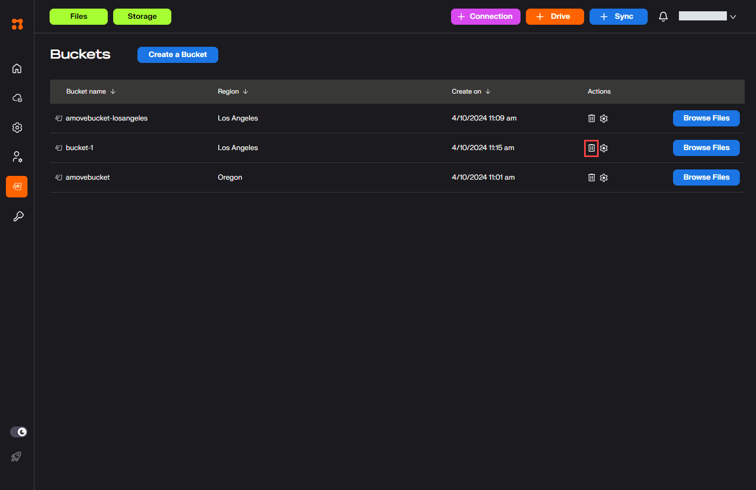
Task: Open cloud storage icon in sidebar
Action: 17,98
